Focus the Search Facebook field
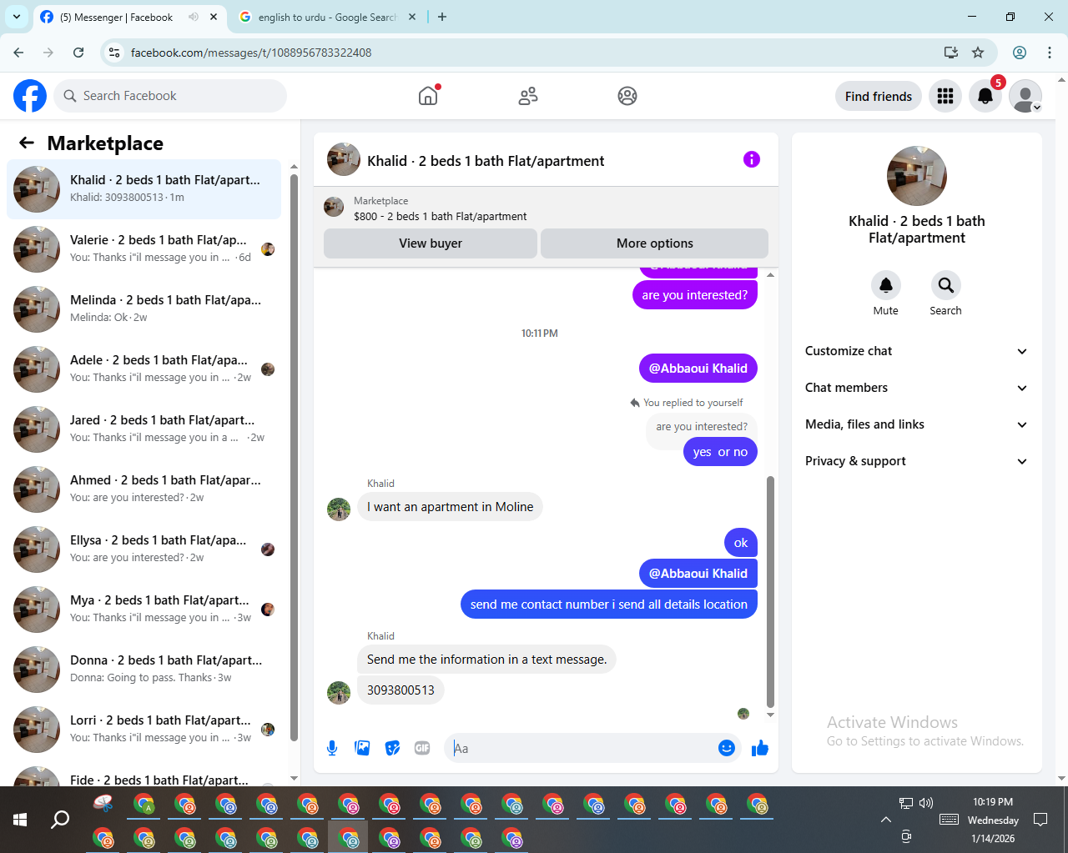1068x853 pixels. pos(170,96)
